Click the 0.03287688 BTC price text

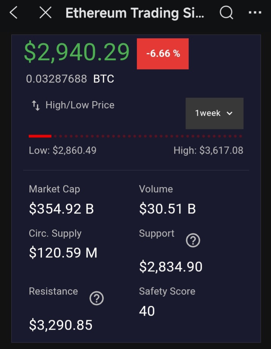[70, 79]
